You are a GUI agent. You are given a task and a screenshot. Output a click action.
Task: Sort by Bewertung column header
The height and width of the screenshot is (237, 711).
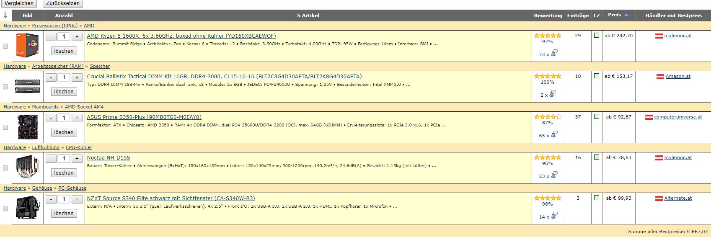548,15
